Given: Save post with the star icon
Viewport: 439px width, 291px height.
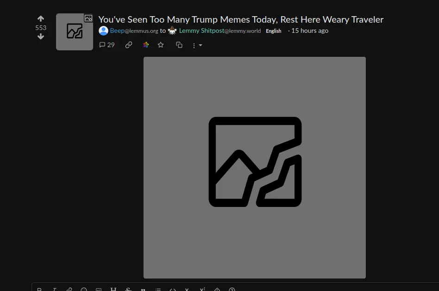Looking at the screenshot, I should 161,45.
